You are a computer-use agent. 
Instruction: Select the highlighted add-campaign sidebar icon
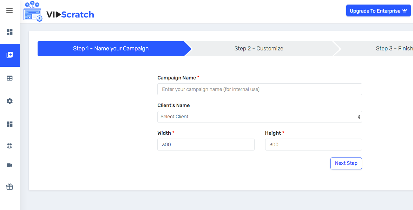coord(10,55)
